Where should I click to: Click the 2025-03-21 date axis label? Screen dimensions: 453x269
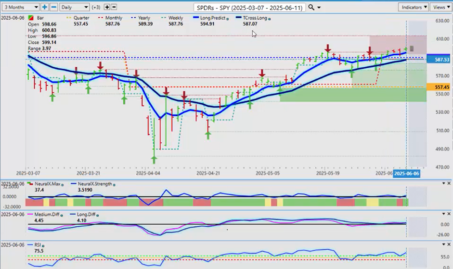(89, 173)
